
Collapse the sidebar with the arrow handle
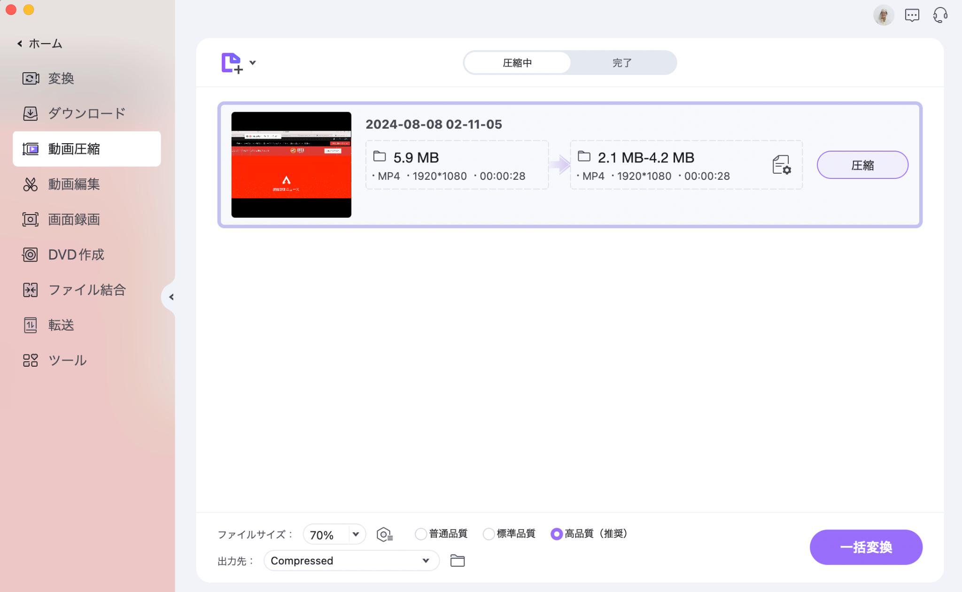pyautogui.click(x=171, y=297)
